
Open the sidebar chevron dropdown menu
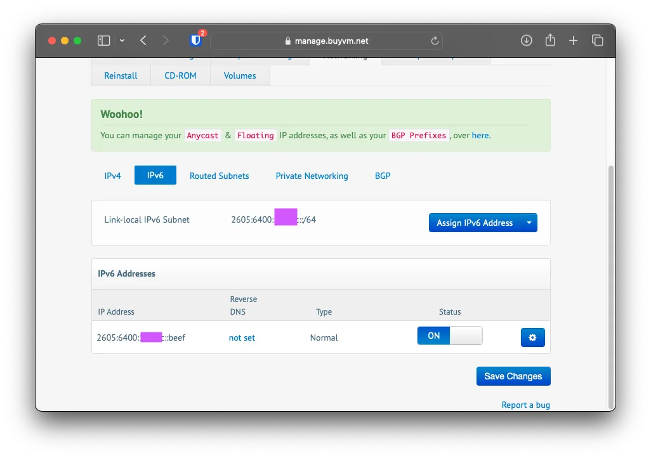[x=122, y=41]
